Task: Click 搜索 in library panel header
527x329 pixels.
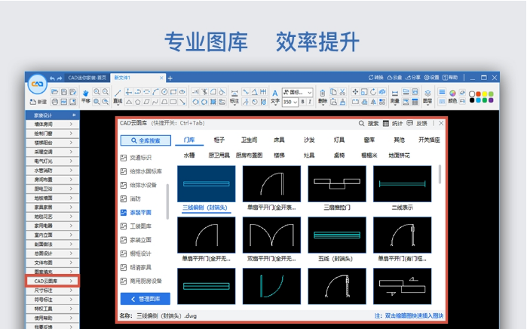Action: click(369, 124)
